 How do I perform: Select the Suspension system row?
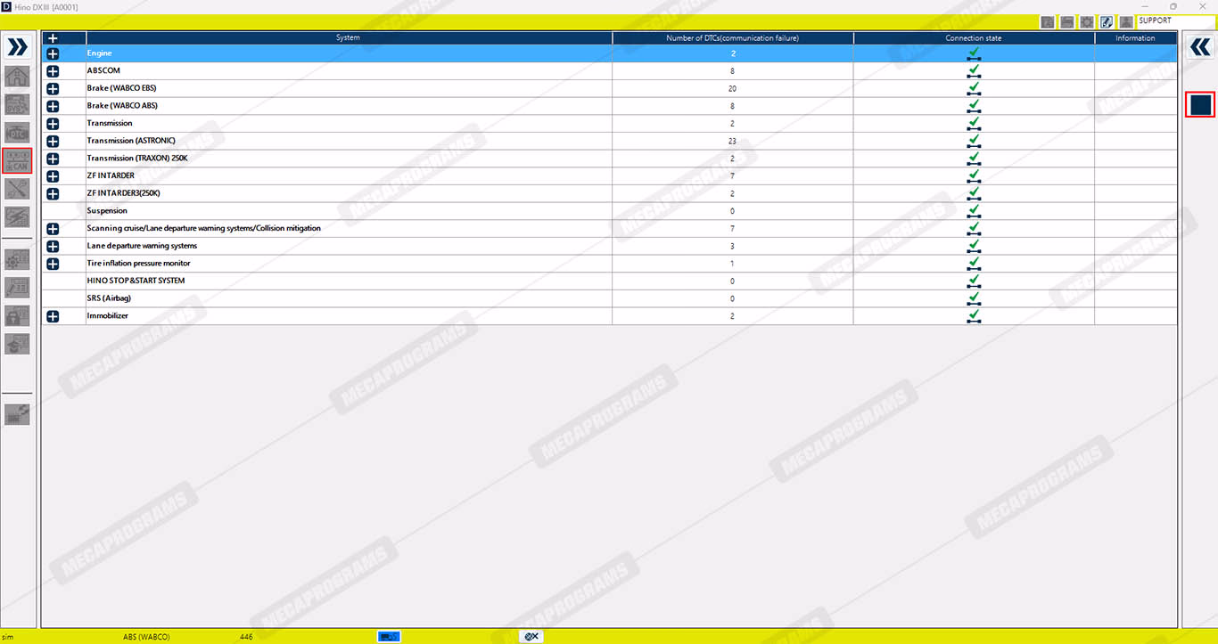(x=609, y=211)
